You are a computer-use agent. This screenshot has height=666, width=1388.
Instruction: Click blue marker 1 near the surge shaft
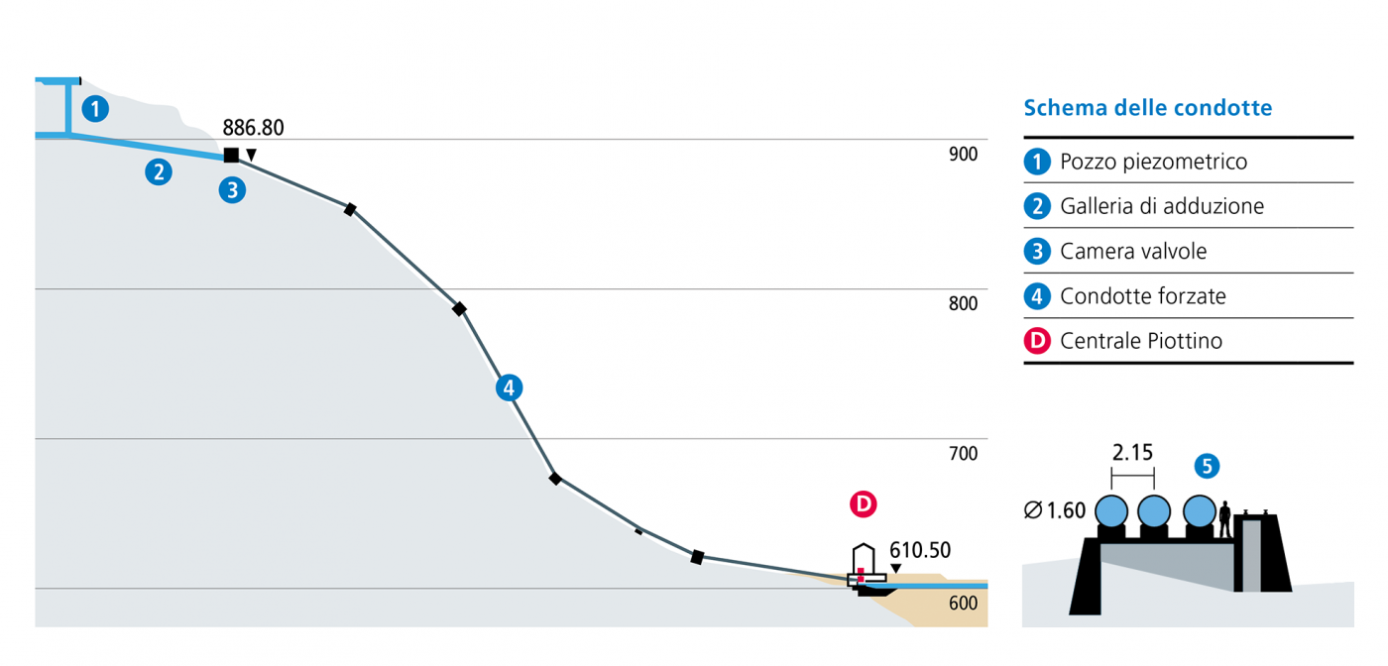(x=94, y=108)
